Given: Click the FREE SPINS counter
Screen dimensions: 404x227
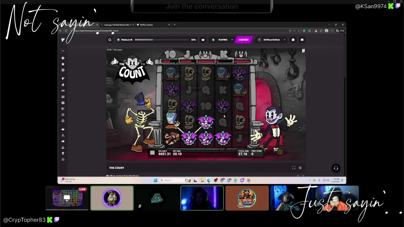Looking at the screenshot, I should point(256,153).
